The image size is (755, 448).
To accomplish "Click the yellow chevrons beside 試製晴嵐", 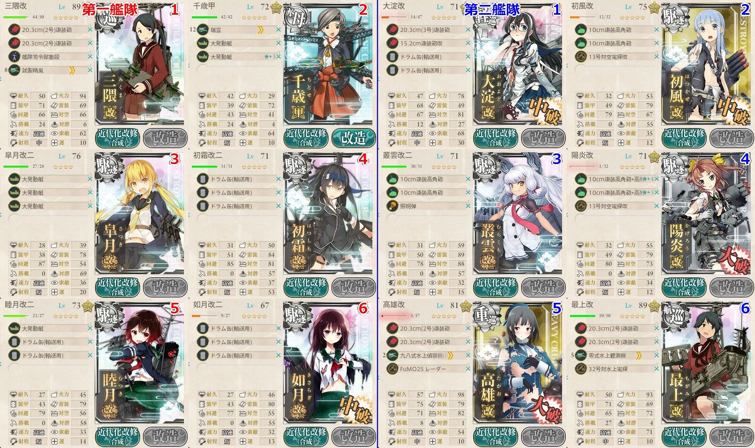I will pos(73,70).
